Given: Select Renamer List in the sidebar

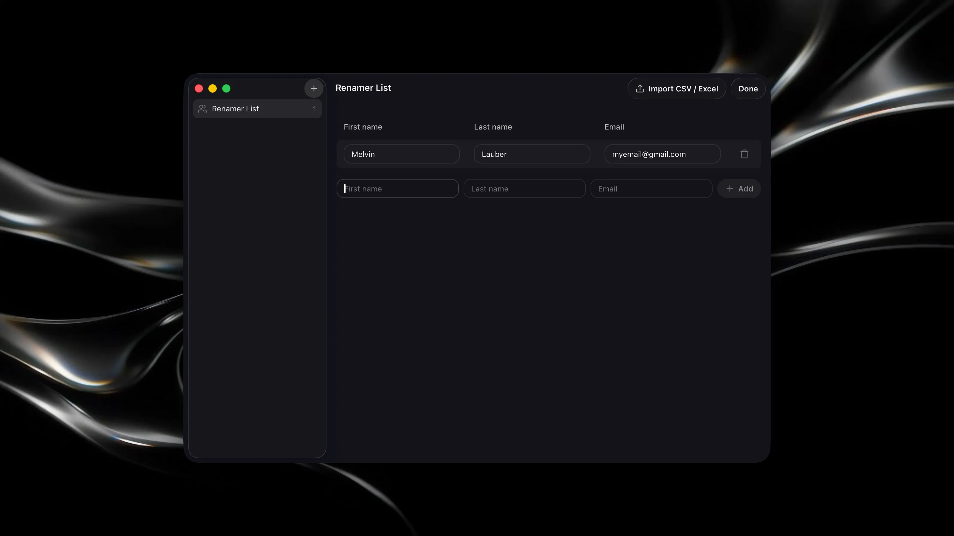Looking at the screenshot, I should [257, 109].
